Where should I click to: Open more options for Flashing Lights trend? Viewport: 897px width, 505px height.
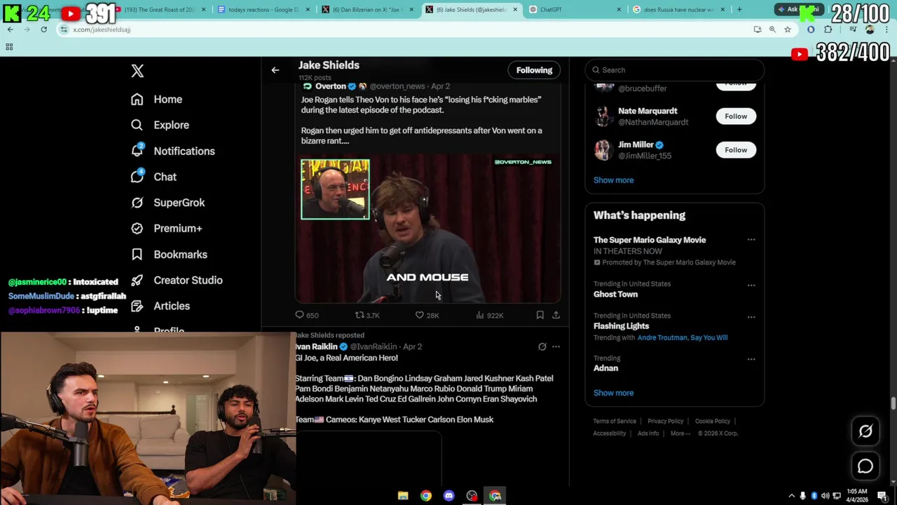(751, 317)
